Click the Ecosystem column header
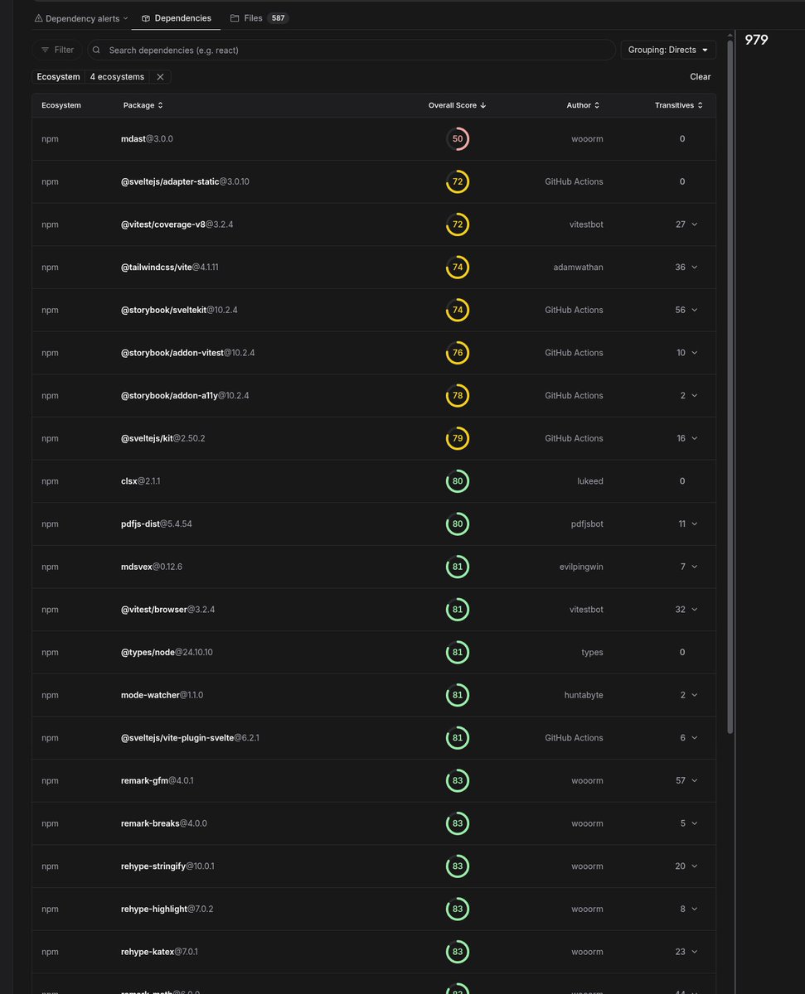The image size is (805, 994). (61, 105)
